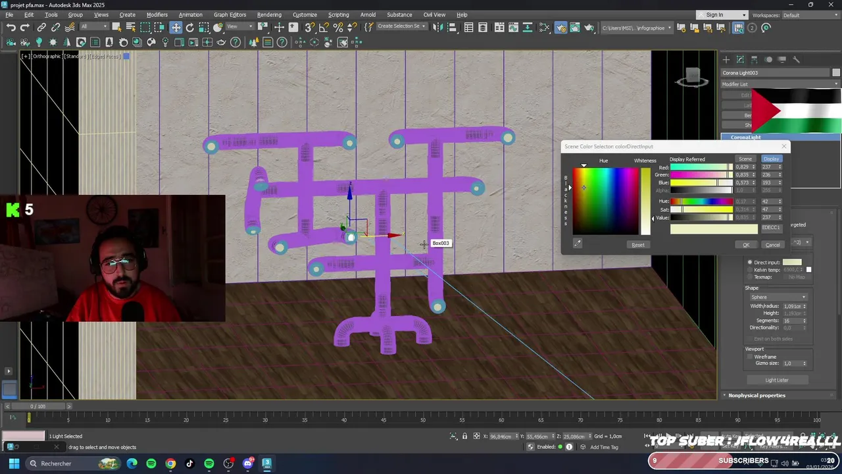Select the Texmap radio button
This screenshot has width=842, height=474.
750,277
